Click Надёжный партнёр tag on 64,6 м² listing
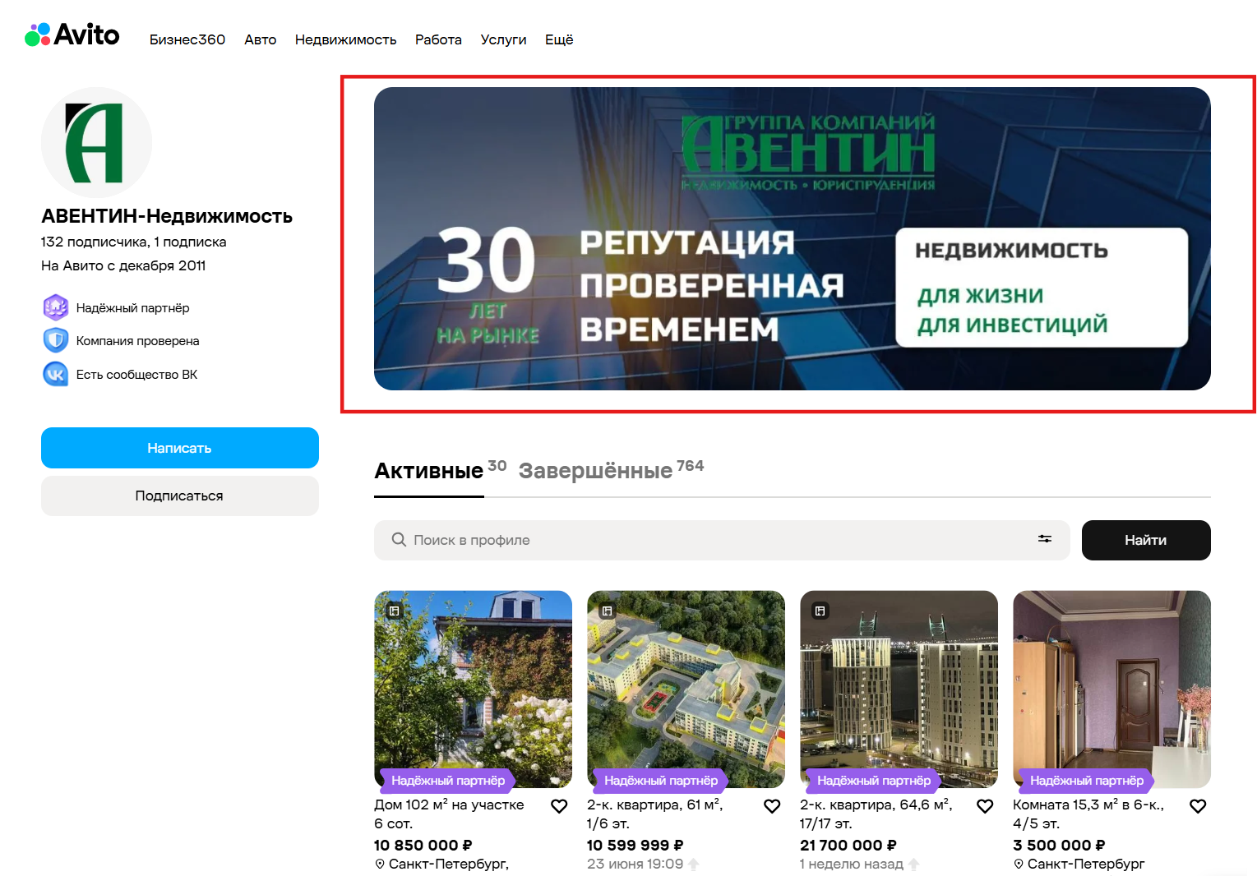The width and height of the screenshot is (1257, 876). (x=874, y=780)
